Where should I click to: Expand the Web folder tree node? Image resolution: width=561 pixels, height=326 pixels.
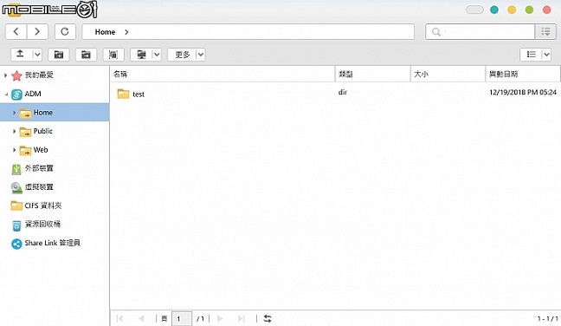click(x=14, y=150)
